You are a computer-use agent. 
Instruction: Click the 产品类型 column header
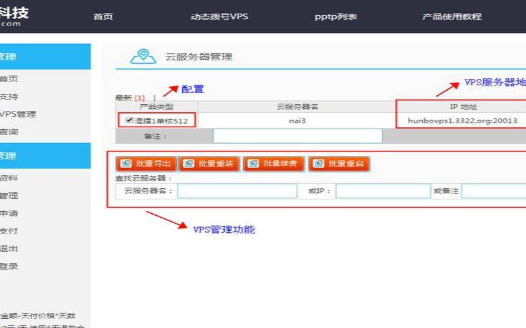pyautogui.click(x=156, y=107)
